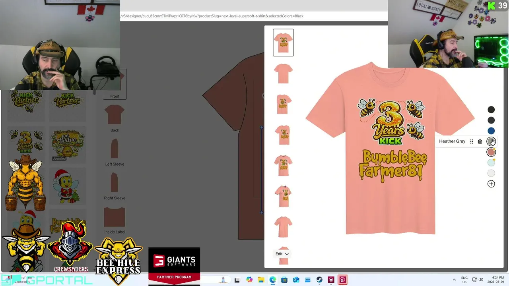Viewport: 509px width, 286px height.
Task: Open Outlook from the taskbar
Action: pos(296,280)
